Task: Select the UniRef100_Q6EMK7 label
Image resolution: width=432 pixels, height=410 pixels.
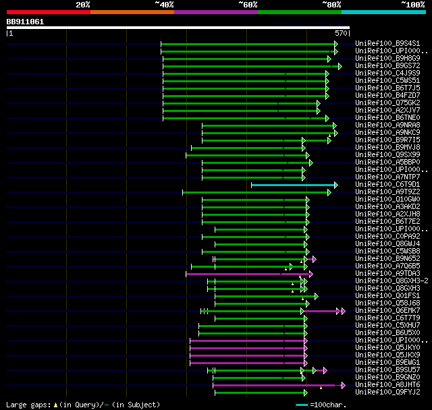Action: 387,311
